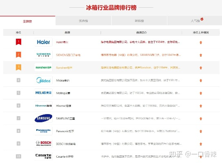Click the up arrow in Meling row
Image resolution: width=222 pixels, height=163 pixels.
(201, 93)
